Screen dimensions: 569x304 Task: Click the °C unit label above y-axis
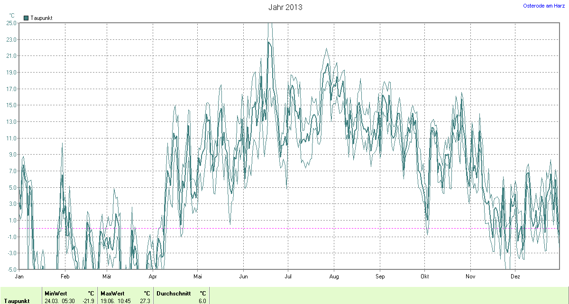[x=12, y=16]
